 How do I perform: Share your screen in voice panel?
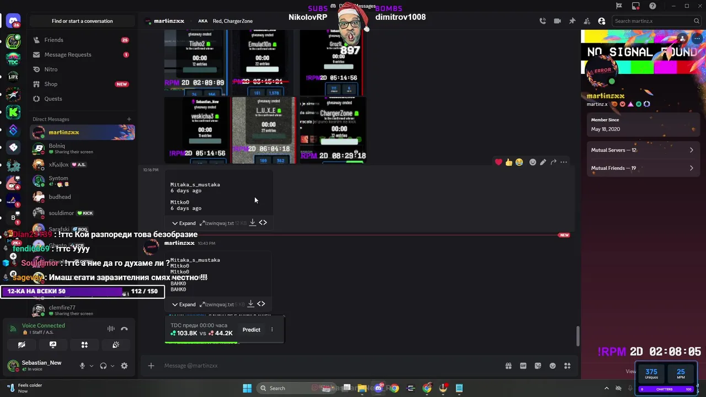(53, 345)
